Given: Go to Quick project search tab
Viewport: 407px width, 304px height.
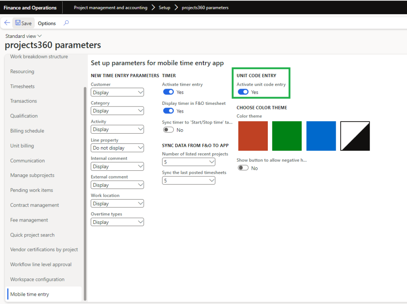Looking at the screenshot, I should (x=33, y=235).
